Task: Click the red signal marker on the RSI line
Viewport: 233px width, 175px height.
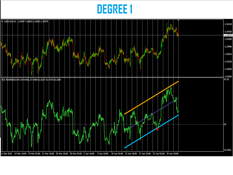Action: click(158, 129)
